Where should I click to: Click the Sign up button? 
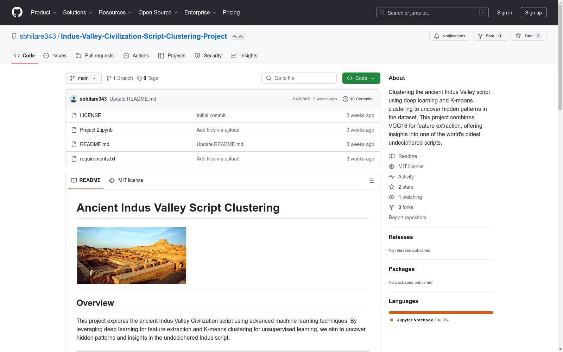point(533,13)
